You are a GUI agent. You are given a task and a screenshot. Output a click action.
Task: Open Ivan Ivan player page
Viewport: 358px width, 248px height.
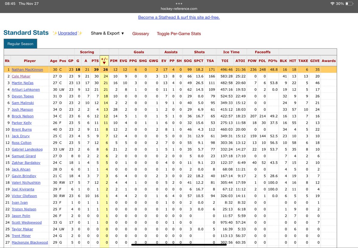tap(20, 203)
